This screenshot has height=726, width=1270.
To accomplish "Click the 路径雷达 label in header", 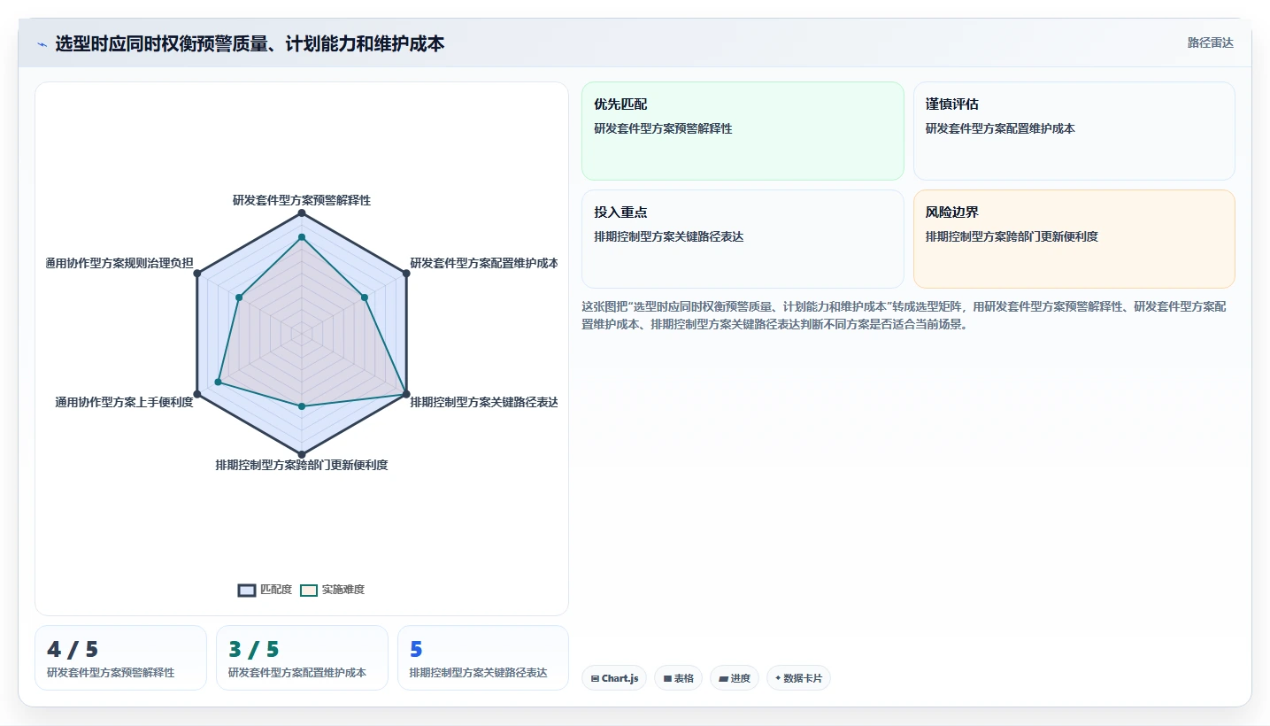I will coord(1210,42).
